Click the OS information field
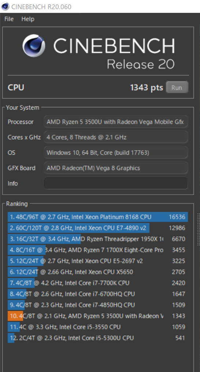This screenshot has width=200, height=372. click(x=116, y=152)
